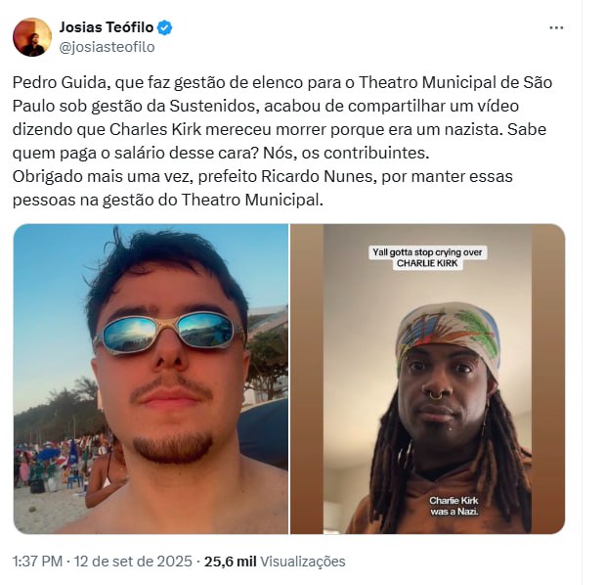This screenshot has width=605, height=585.
Task: Click the Visualizações label
Action: pos(303,562)
